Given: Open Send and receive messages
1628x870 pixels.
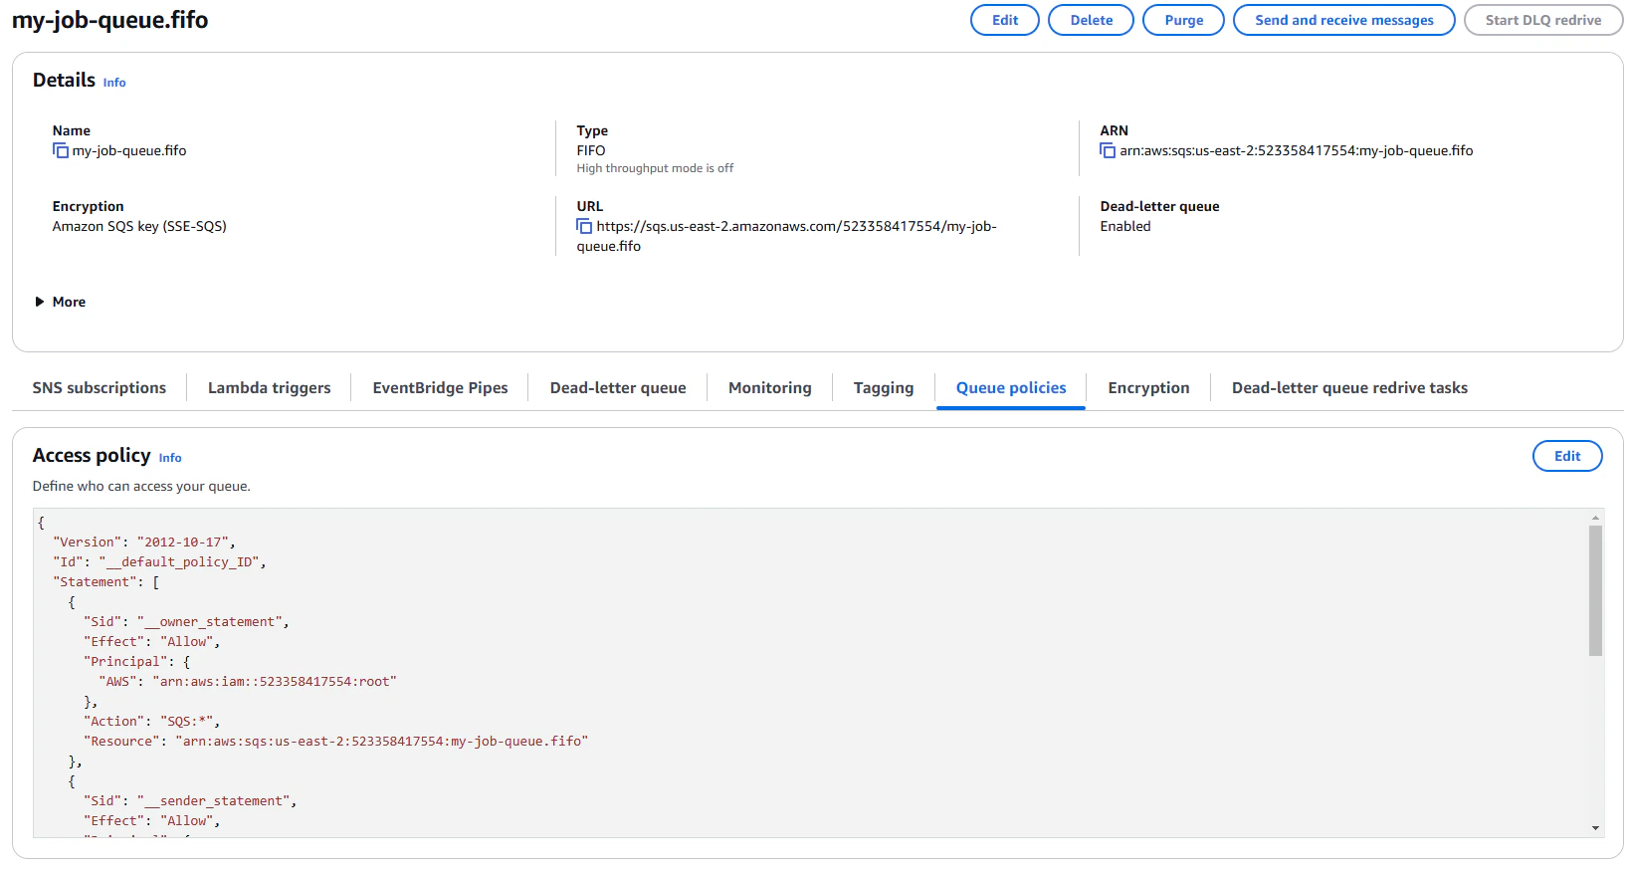Looking at the screenshot, I should click(1344, 20).
